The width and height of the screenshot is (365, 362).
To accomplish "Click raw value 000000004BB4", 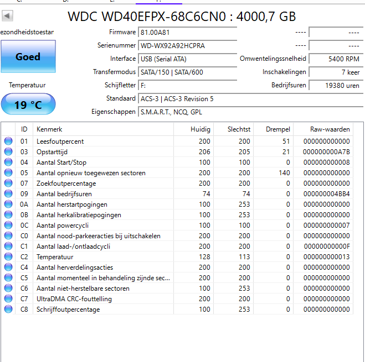I will pyautogui.click(x=327, y=194).
